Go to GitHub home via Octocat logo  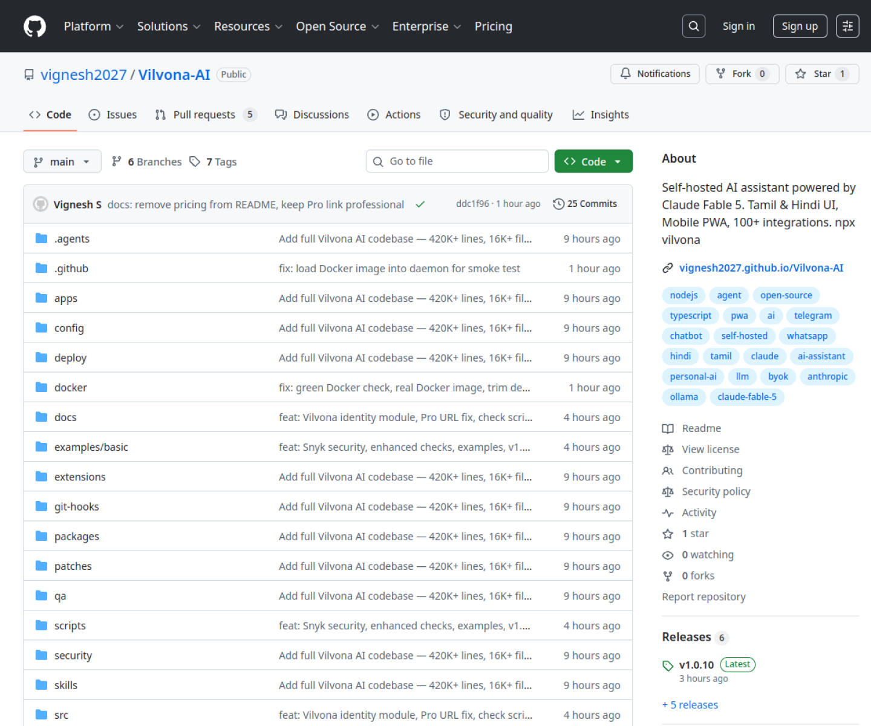[34, 27]
